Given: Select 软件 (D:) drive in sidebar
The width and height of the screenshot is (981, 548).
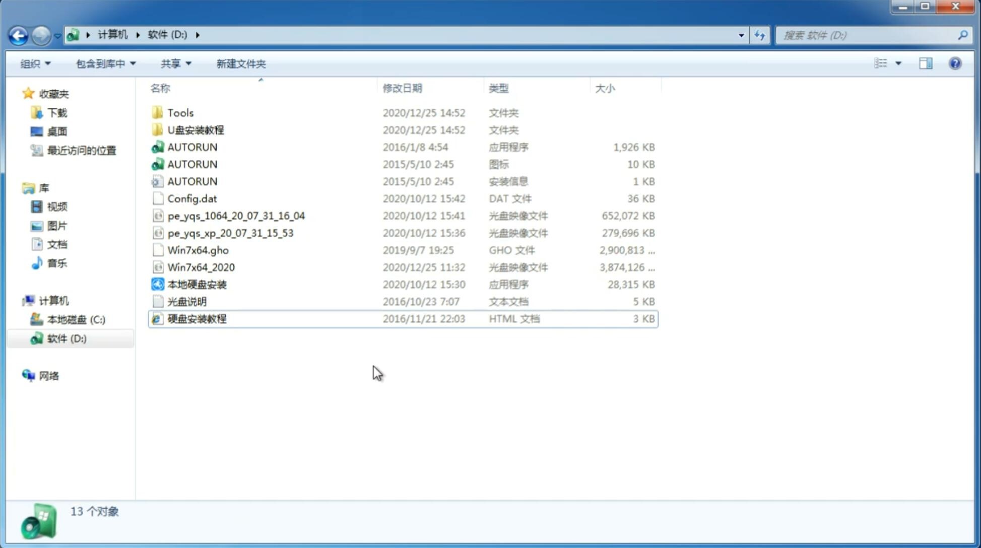Looking at the screenshot, I should coord(66,338).
